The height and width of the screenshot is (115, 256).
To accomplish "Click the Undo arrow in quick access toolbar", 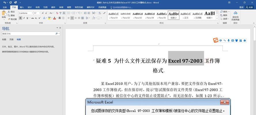I will [4, 2].
